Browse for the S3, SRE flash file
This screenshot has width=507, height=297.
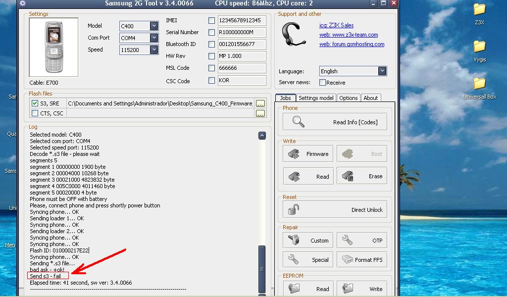point(260,103)
